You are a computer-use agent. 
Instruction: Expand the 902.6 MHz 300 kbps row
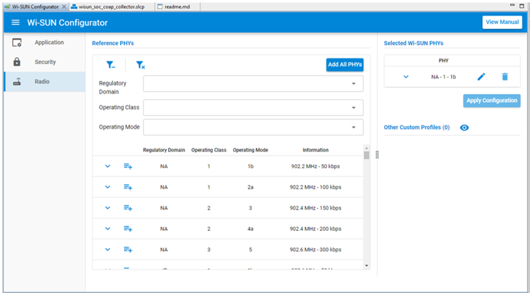(x=108, y=250)
